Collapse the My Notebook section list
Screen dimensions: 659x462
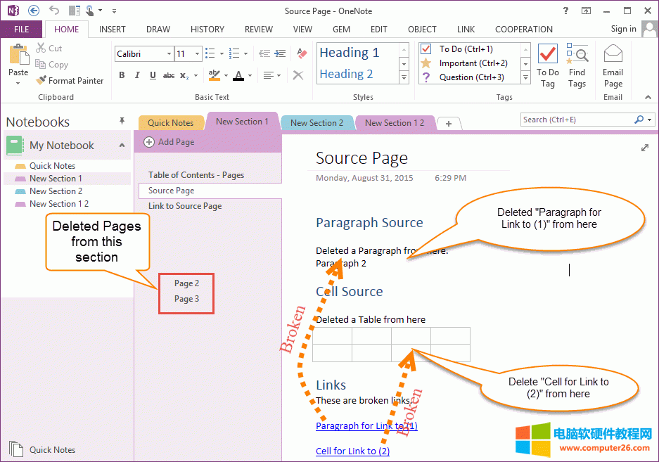[122, 146]
